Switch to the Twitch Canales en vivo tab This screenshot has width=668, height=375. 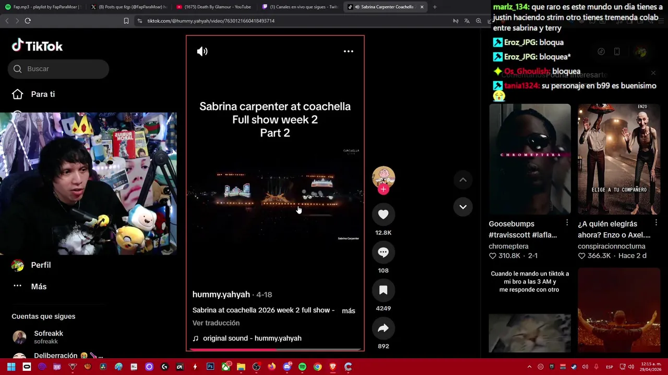[x=300, y=7]
